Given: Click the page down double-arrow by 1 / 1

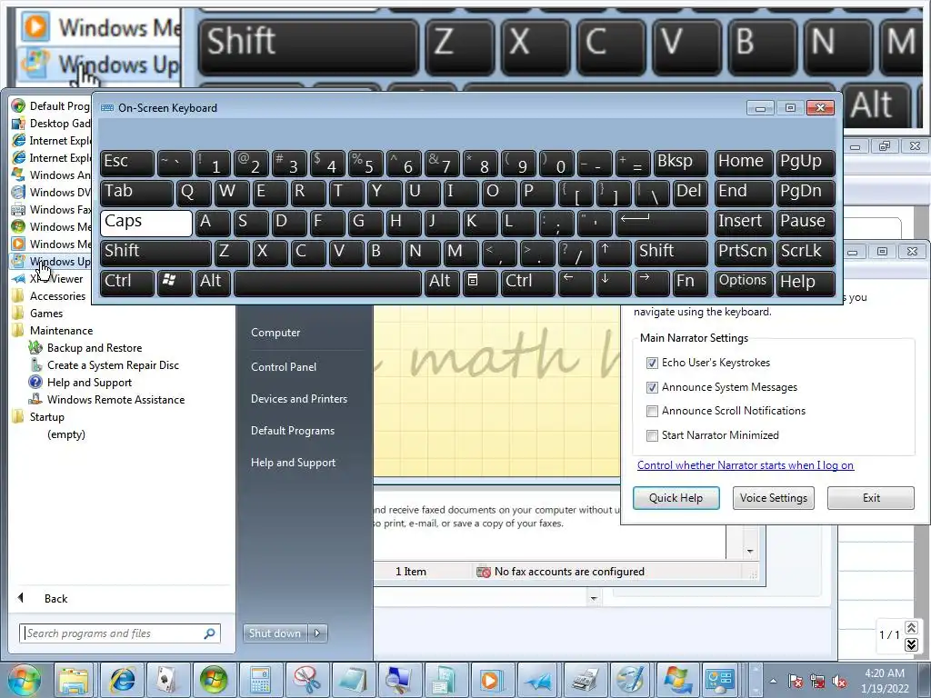Looking at the screenshot, I should (911, 644).
